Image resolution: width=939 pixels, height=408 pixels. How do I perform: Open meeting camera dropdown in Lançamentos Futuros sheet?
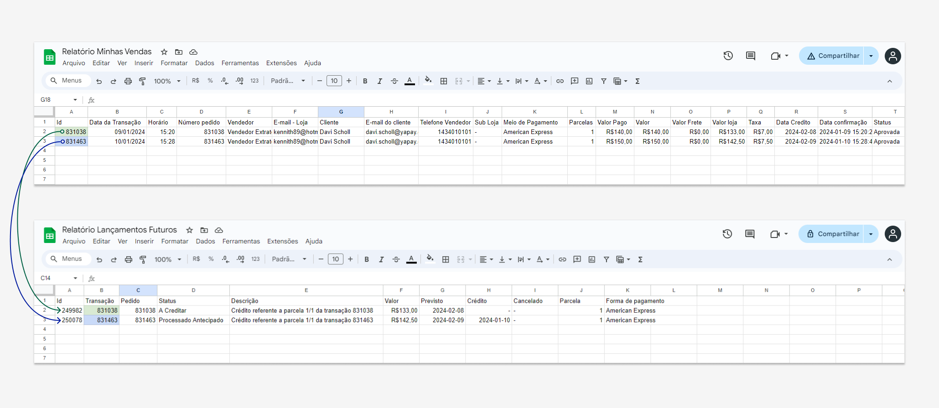786,234
